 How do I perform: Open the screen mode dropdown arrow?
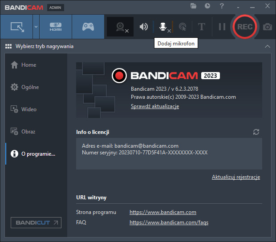(36, 27)
